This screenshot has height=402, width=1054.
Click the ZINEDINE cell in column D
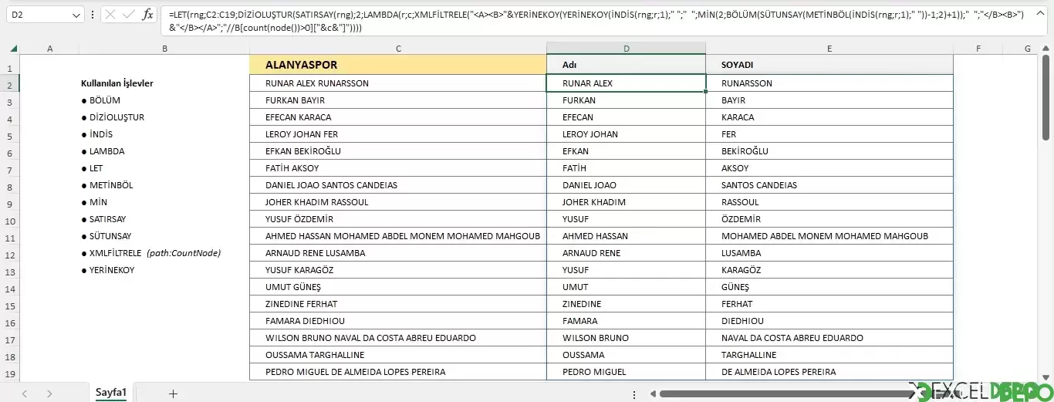point(627,304)
